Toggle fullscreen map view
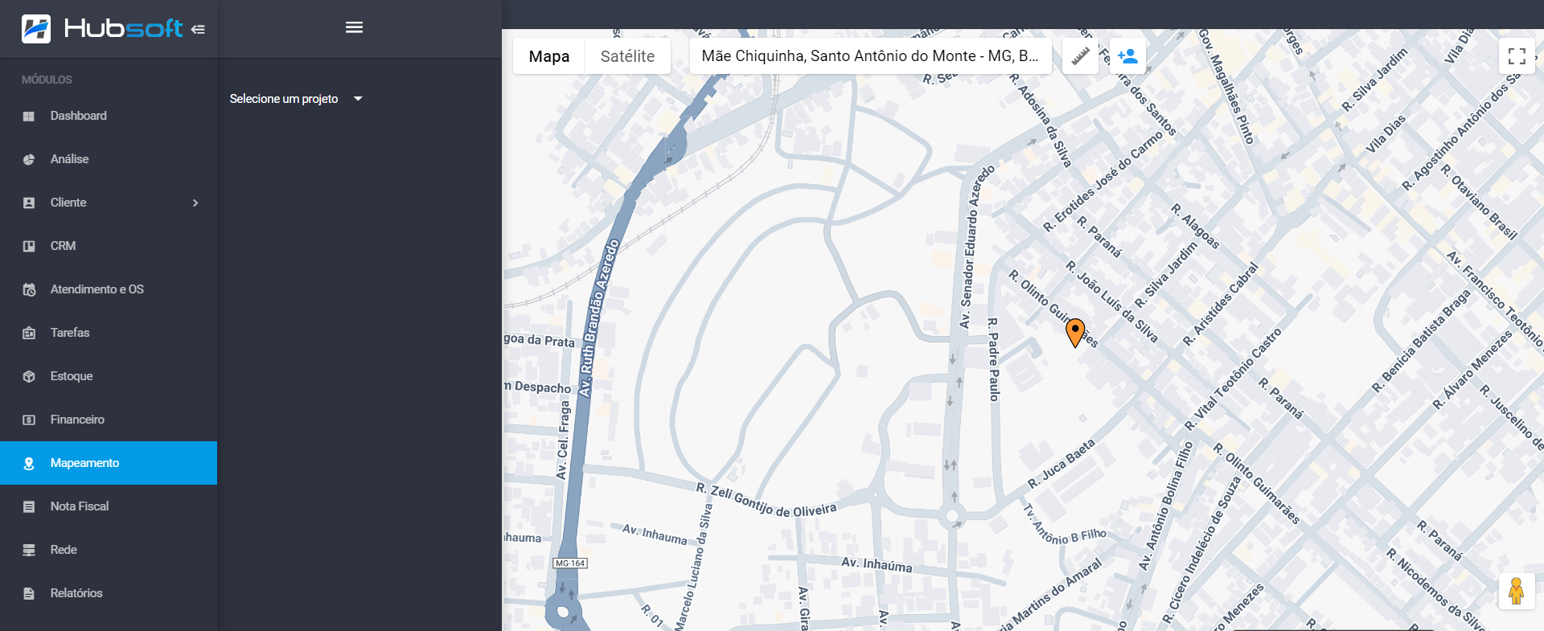 pos(1517,56)
